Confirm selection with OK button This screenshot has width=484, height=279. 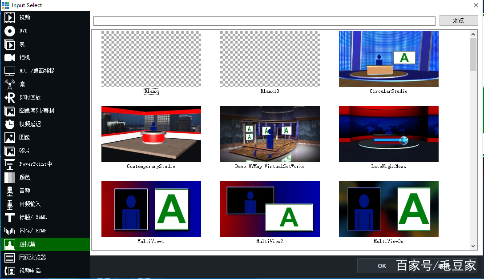click(x=382, y=266)
